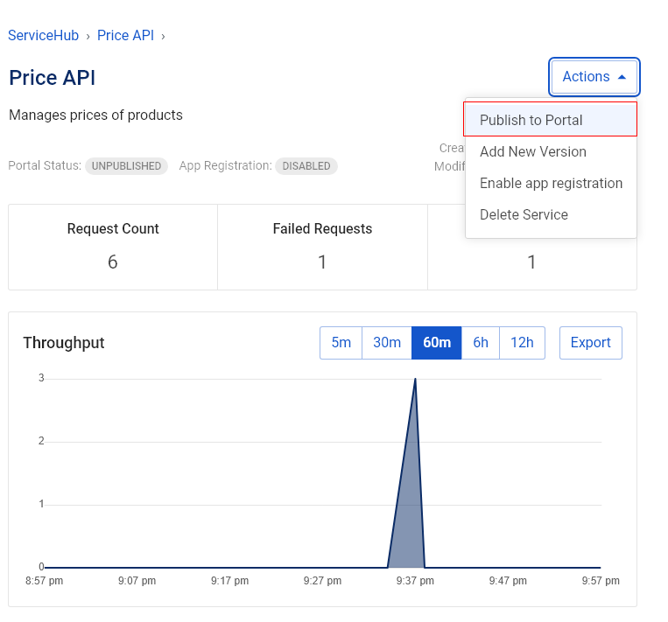Click the App Registration label
Image resolution: width=668 pixels, height=622 pixels.
coord(225,165)
